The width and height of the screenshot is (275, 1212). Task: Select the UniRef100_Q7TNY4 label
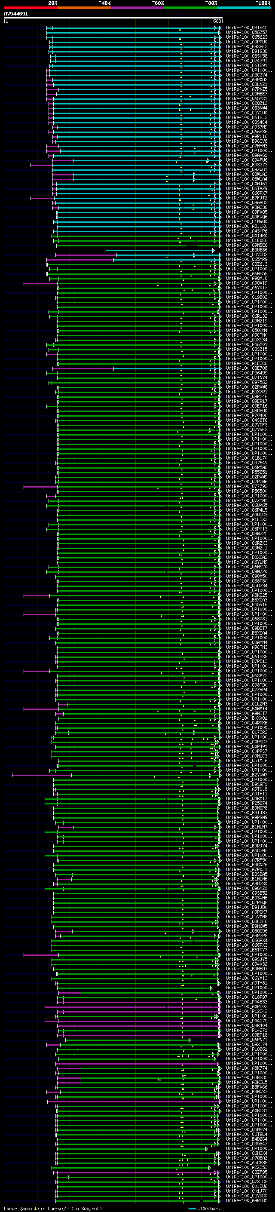247,378
